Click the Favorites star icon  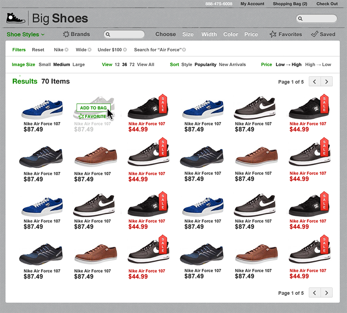[273, 34]
